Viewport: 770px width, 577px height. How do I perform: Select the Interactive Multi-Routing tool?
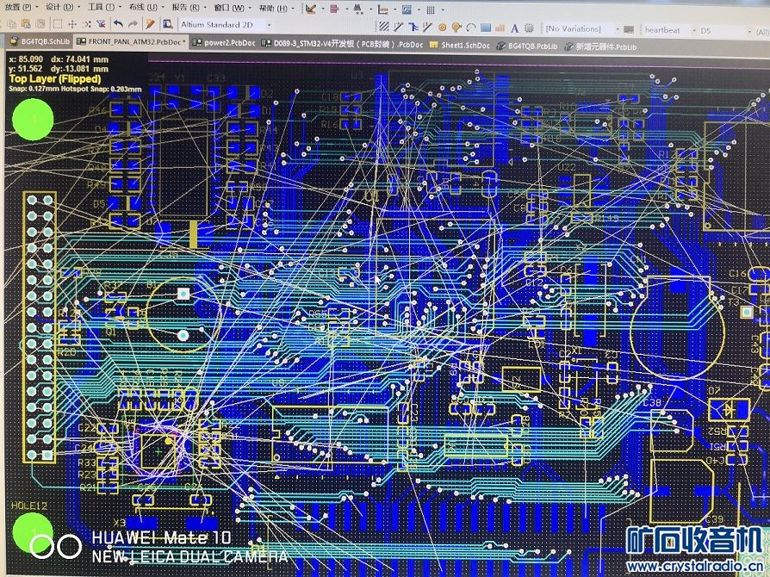click(427, 27)
